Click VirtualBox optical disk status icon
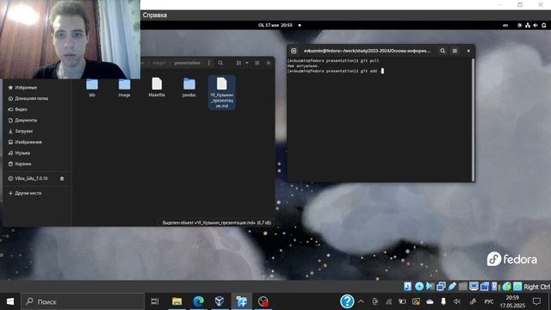The height and width of the screenshot is (310, 551). point(419,287)
